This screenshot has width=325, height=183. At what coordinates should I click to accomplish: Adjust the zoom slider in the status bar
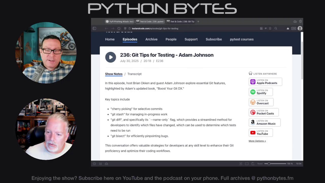pos(275,164)
